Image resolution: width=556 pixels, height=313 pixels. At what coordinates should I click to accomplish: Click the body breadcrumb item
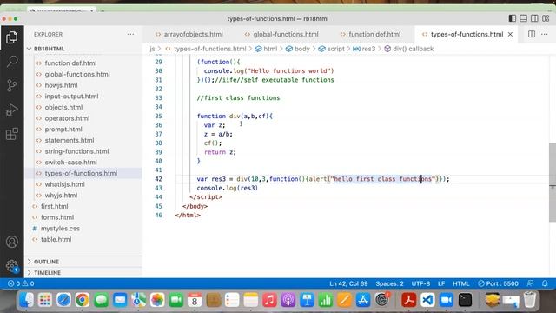pos(298,49)
